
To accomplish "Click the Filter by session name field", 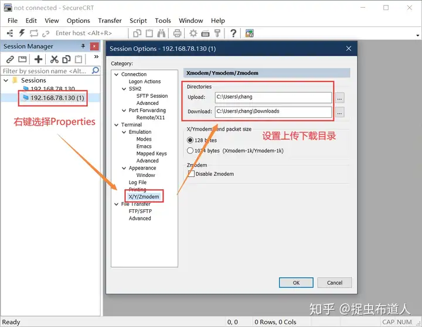I will point(46,71).
